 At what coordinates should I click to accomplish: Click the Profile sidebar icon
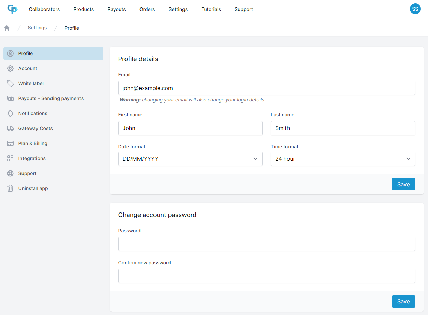click(11, 53)
